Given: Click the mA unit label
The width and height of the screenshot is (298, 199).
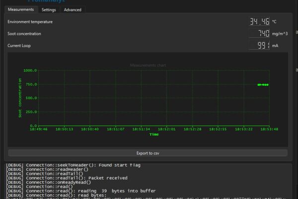Looking at the screenshot, I should click(x=275, y=46).
